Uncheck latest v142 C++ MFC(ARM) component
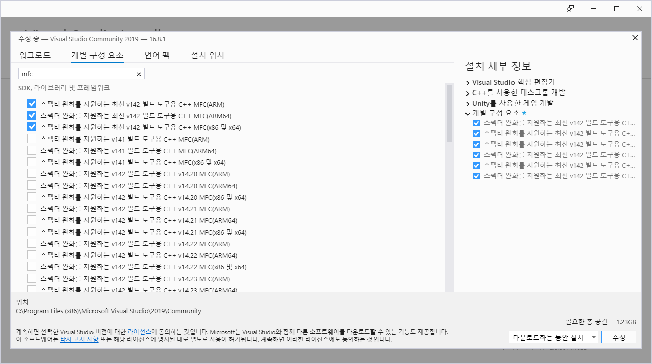The height and width of the screenshot is (364, 652). 32,104
